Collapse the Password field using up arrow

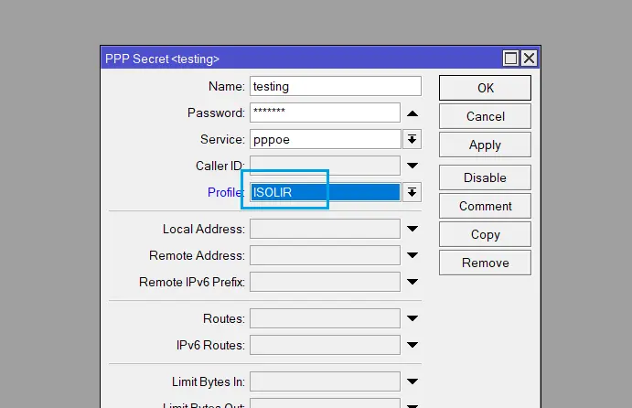(x=412, y=113)
